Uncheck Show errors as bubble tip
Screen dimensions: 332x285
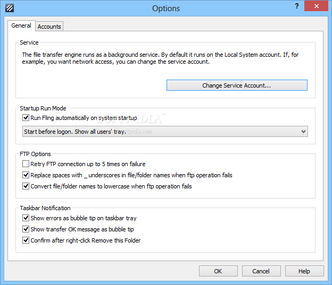[26, 218]
